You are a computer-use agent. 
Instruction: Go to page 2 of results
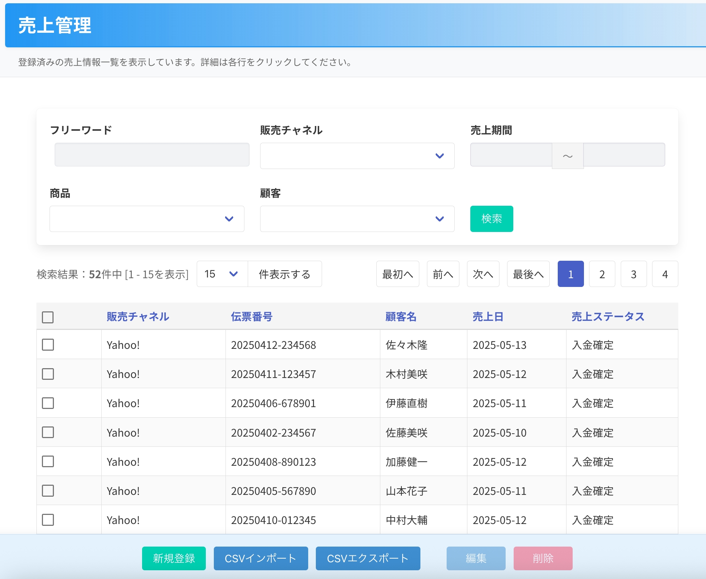click(x=602, y=274)
